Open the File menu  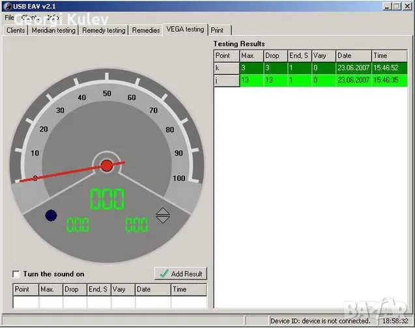click(10, 18)
